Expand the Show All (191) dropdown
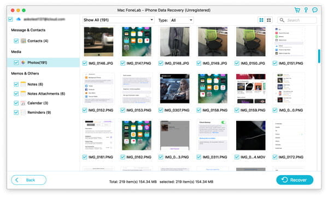This screenshot has height=197, width=328. (x=119, y=20)
